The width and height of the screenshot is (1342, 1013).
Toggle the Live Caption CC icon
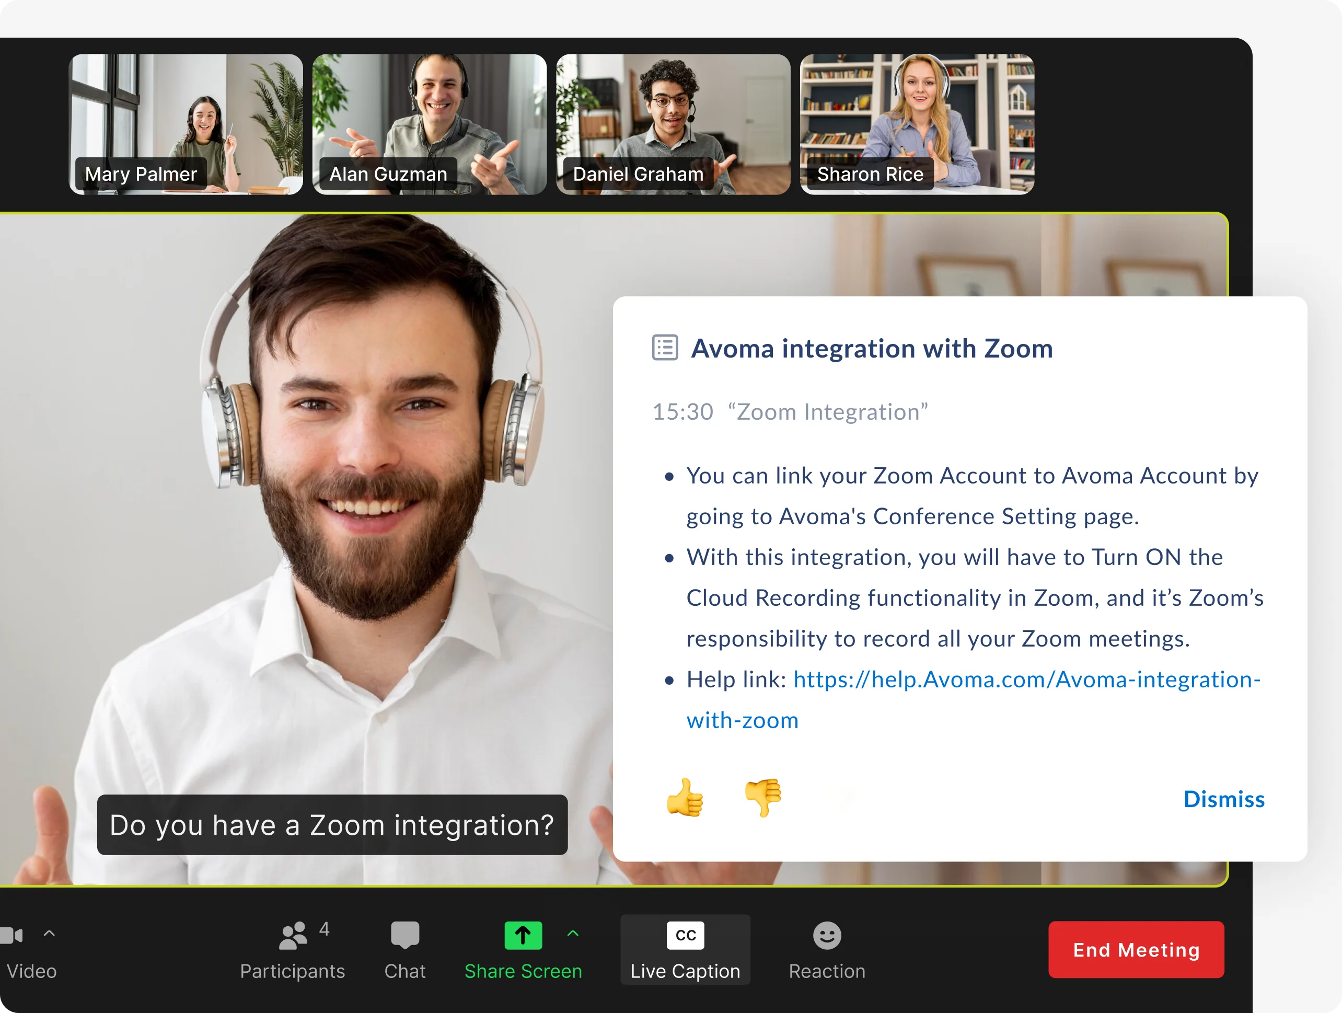[x=685, y=935]
